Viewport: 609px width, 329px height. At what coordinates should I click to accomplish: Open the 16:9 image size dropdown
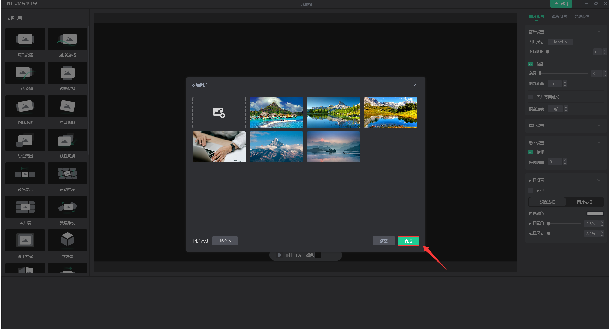[225, 241]
